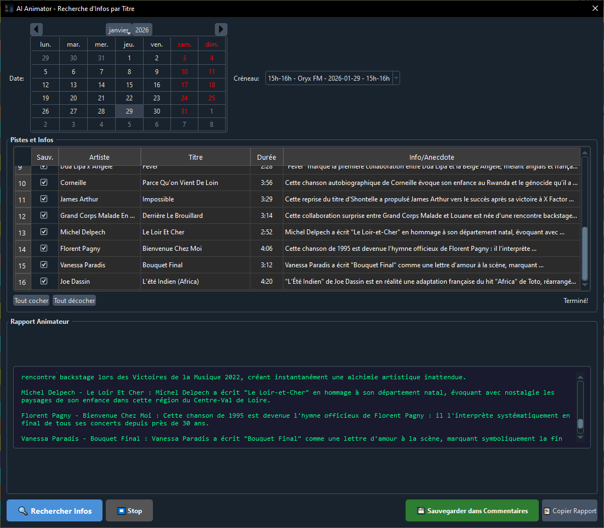Click the 2026 year selector

[x=142, y=30]
